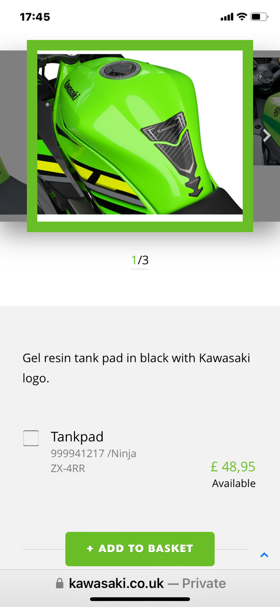The image size is (280, 607).
Task: Tap the blue scroll-to-top caret icon
Action: point(264,555)
